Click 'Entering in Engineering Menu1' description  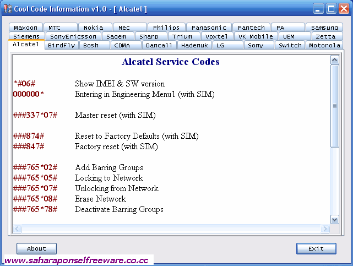tap(125, 94)
